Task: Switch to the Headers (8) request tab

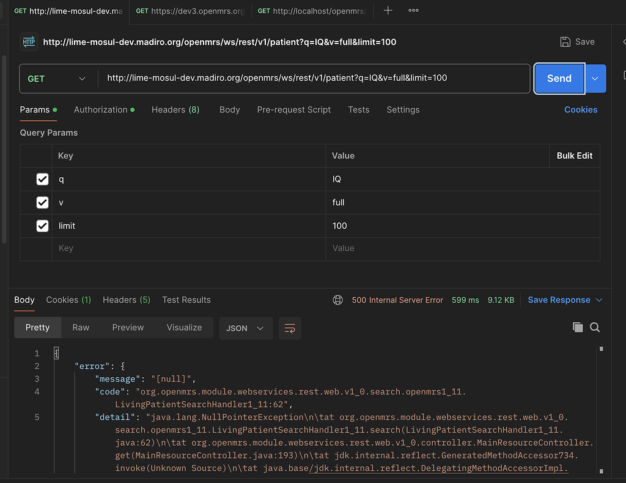Action: 175,110
